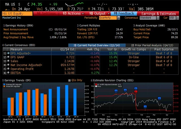Click the blue marker icon above the red marker
181x129 pixels.
tap(136, 88)
